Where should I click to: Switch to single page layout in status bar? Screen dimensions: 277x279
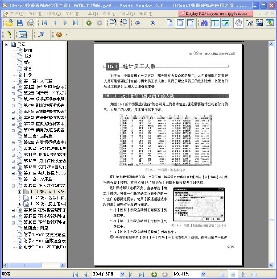(x=222, y=274)
